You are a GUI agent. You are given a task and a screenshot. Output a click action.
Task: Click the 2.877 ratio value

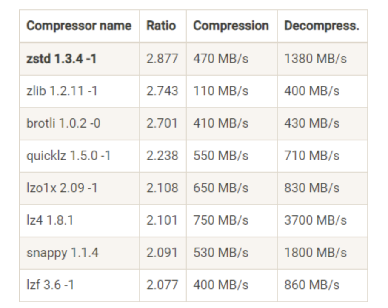162,59
